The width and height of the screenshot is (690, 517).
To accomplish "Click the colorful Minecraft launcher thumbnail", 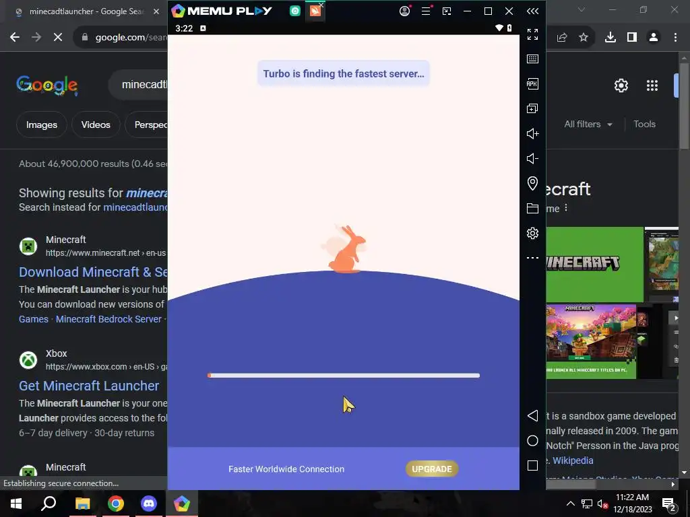I will click(591, 341).
